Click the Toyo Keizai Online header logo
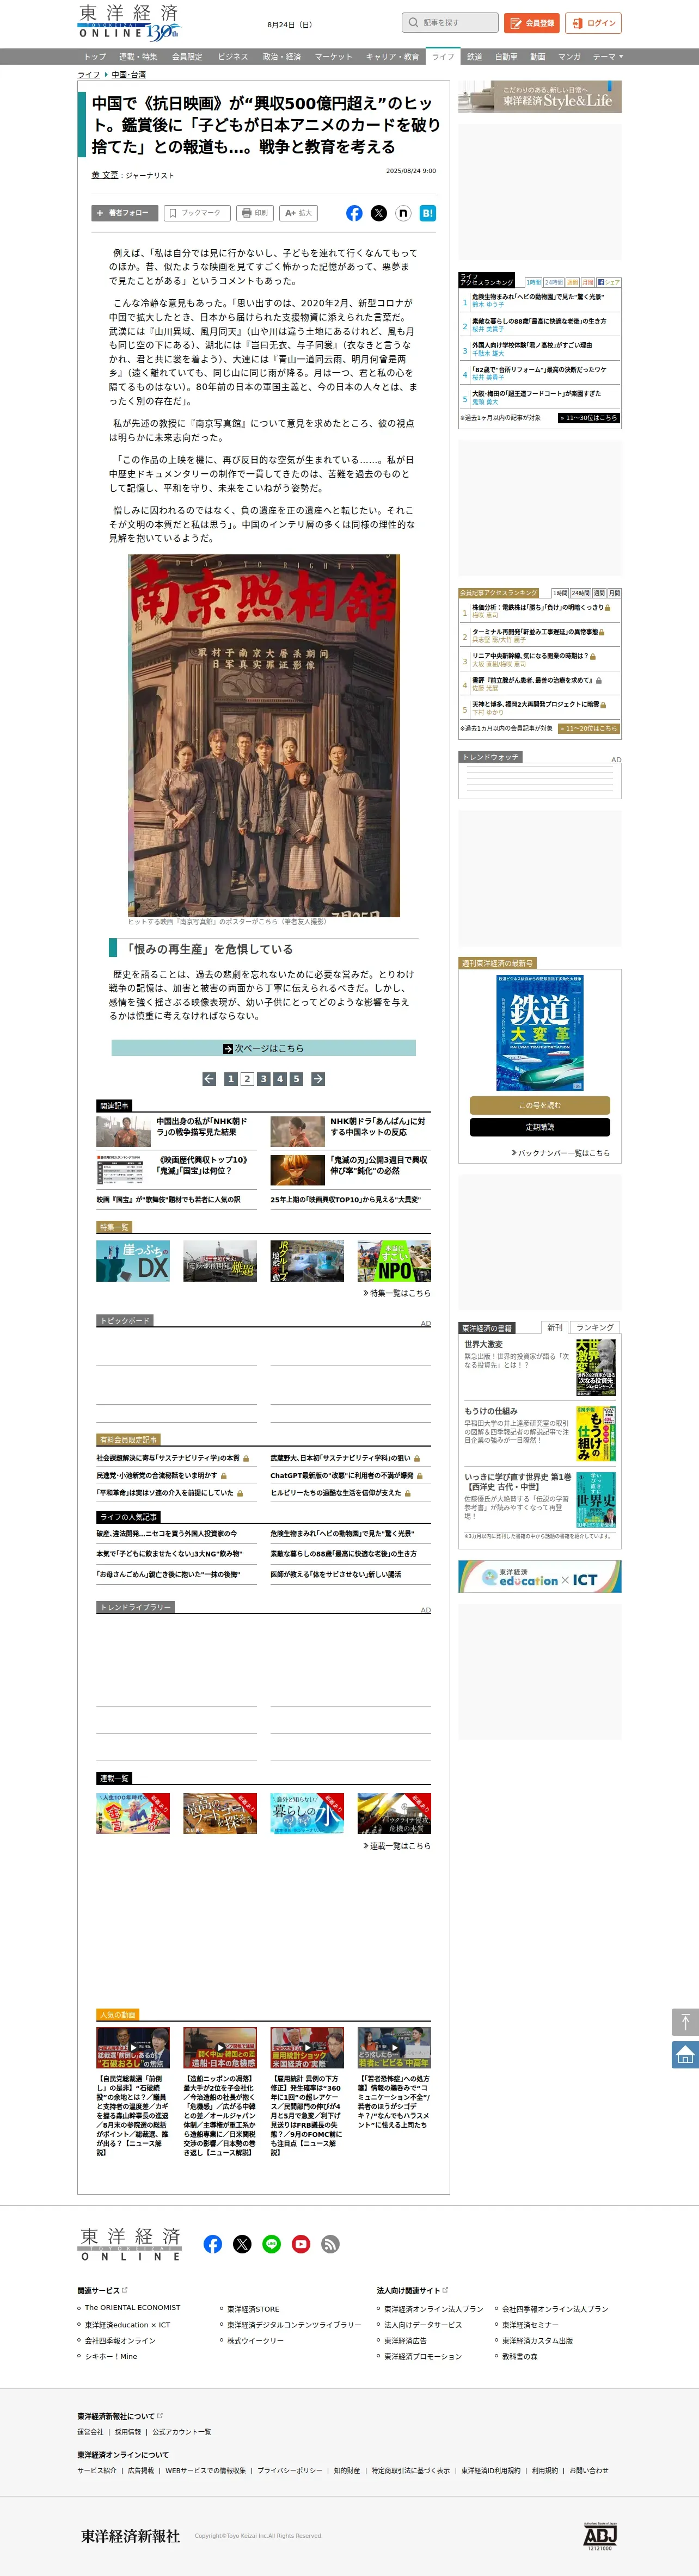Image resolution: width=699 pixels, height=2576 pixels. pyautogui.click(x=129, y=22)
